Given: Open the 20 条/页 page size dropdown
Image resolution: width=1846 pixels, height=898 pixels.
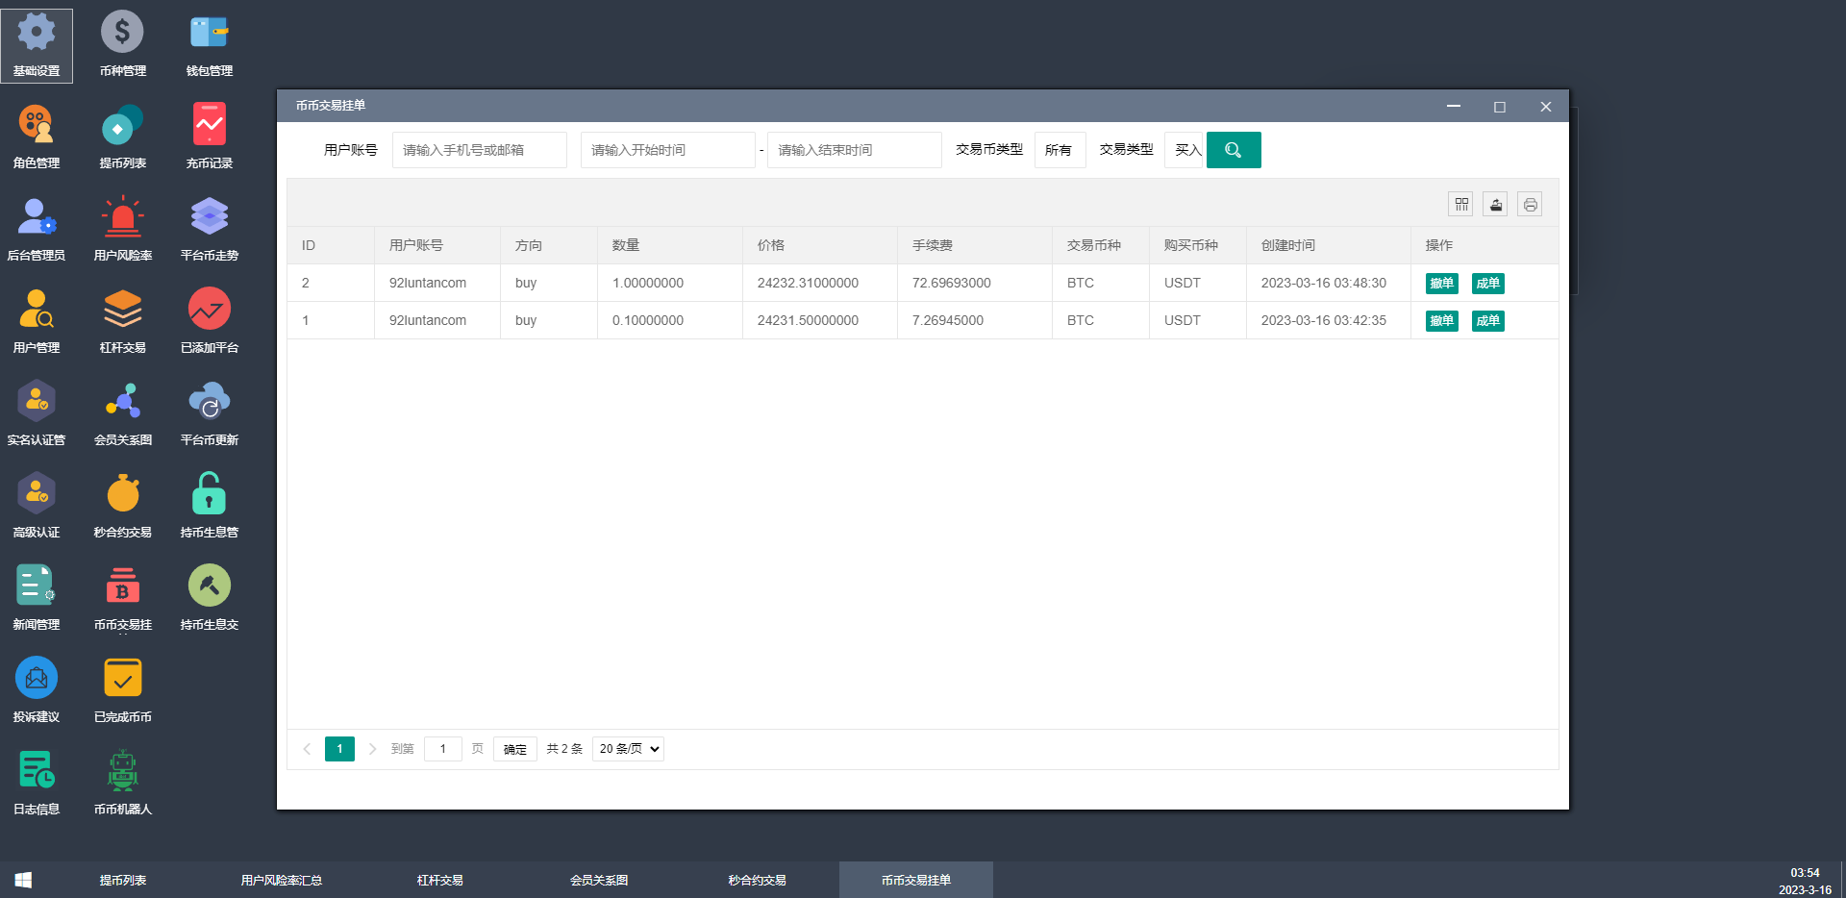Looking at the screenshot, I should tap(628, 749).
